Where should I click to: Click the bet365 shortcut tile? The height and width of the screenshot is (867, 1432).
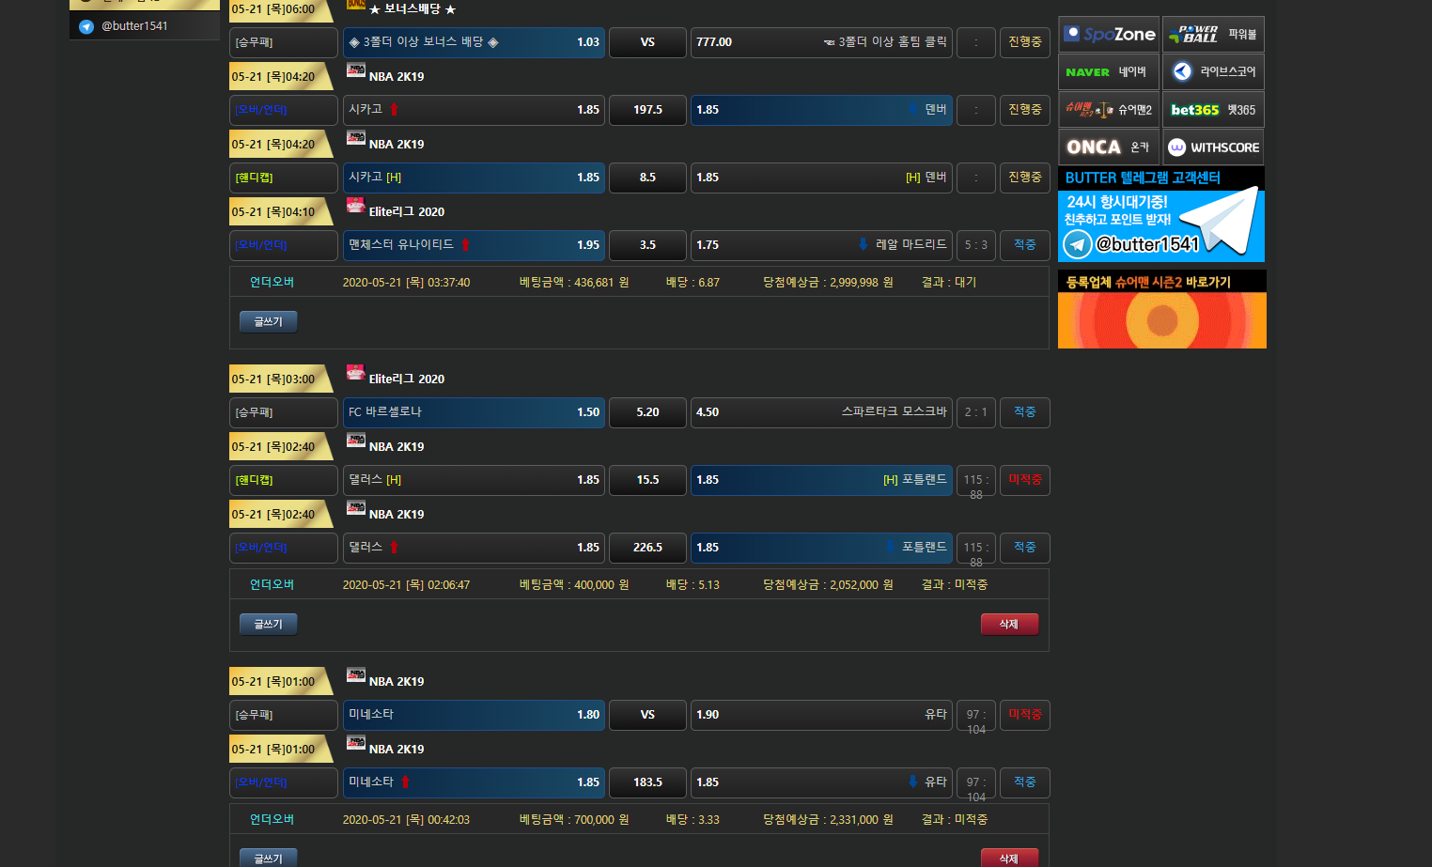click(1213, 110)
